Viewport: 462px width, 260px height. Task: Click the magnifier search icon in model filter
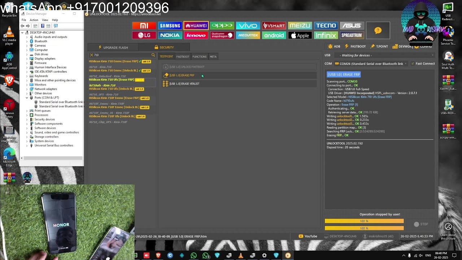153,55
